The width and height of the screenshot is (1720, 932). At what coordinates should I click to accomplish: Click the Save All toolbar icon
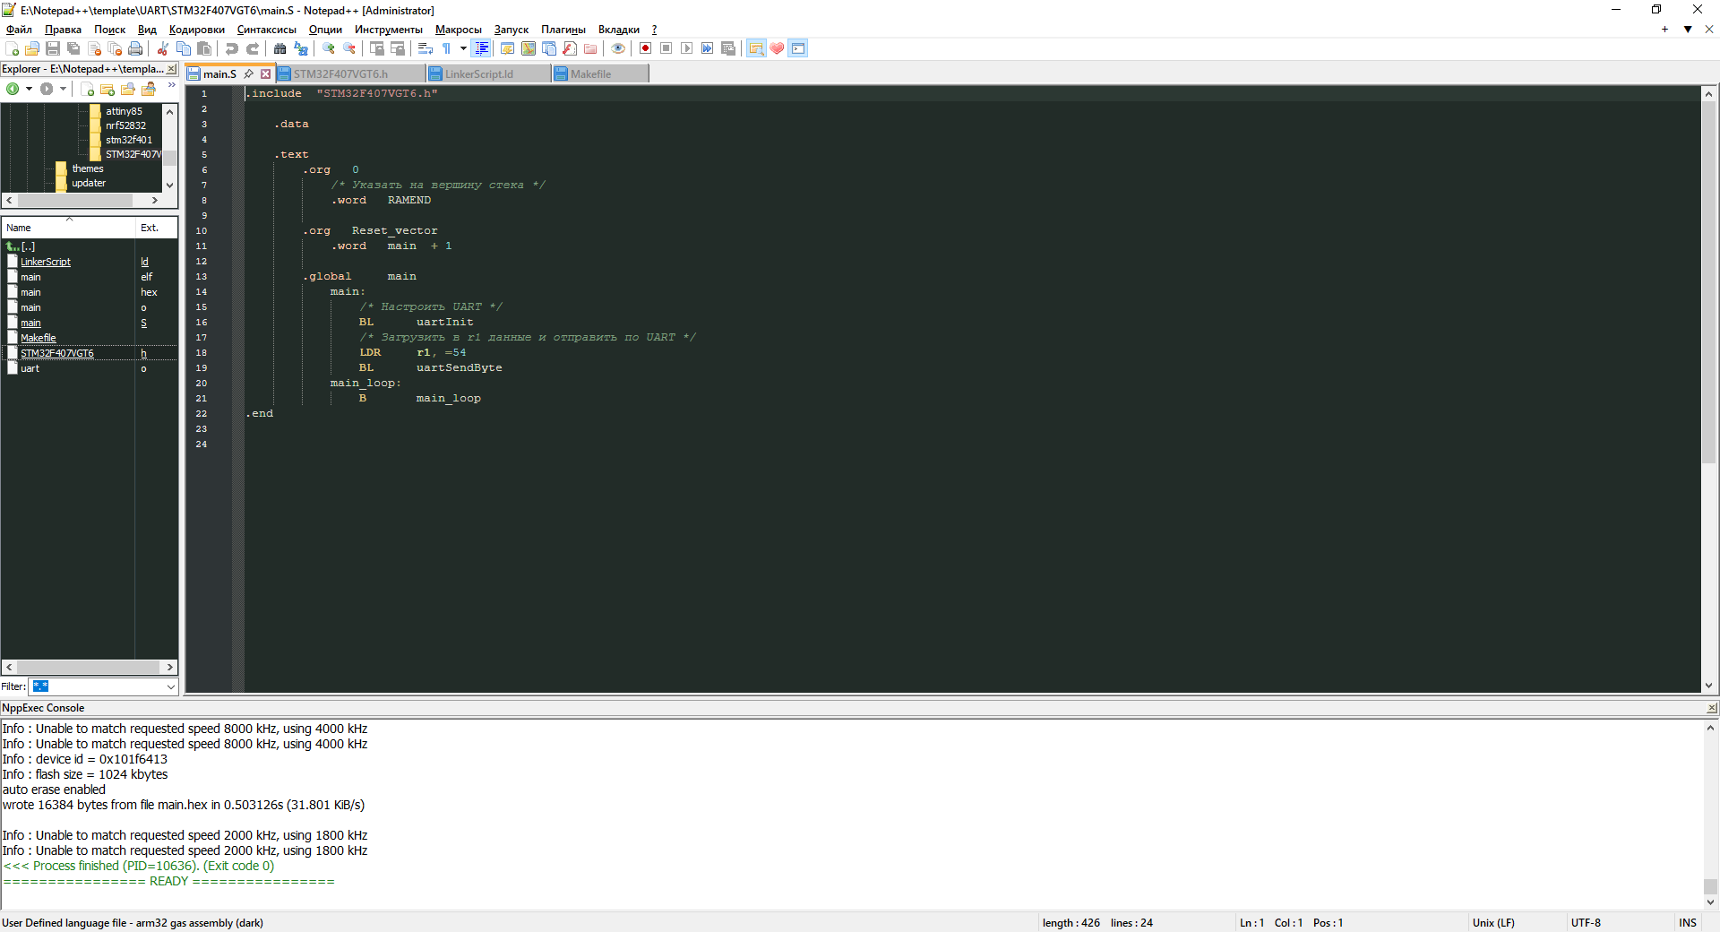pyautogui.click(x=73, y=48)
